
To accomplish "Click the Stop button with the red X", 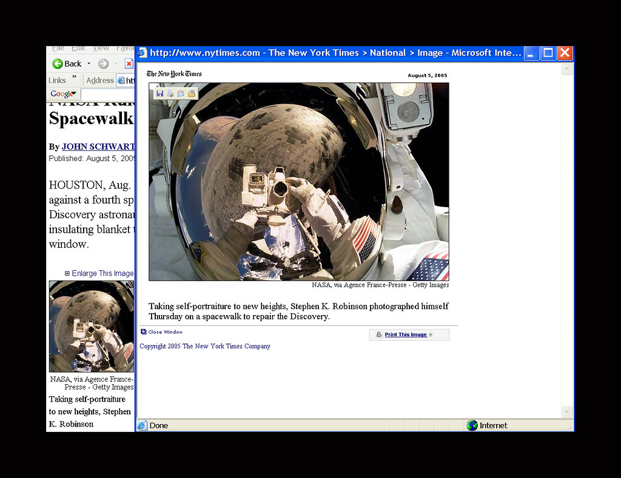I will pyautogui.click(x=129, y=64).
